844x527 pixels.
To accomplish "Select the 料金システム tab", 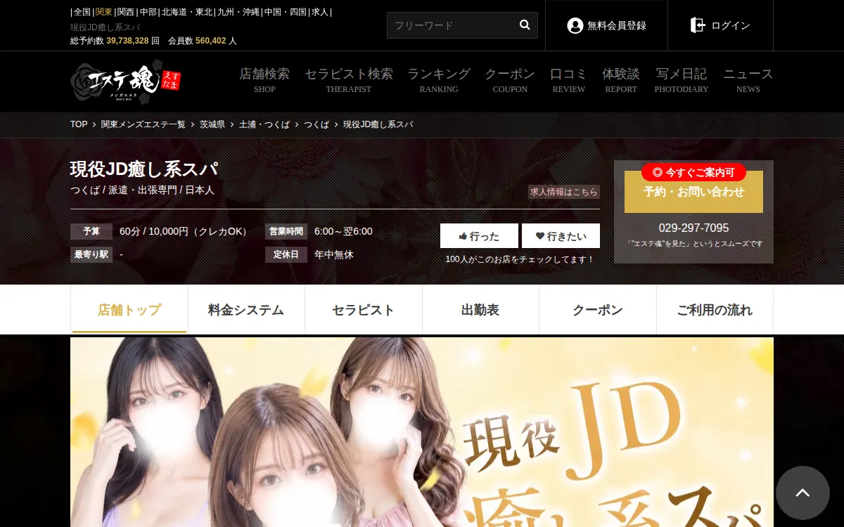I will tap(246, 310).
